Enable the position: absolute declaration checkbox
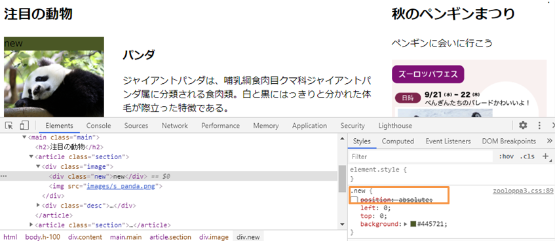Image resolution: width=555 pixels, height=241 pixels. point(354,200)
